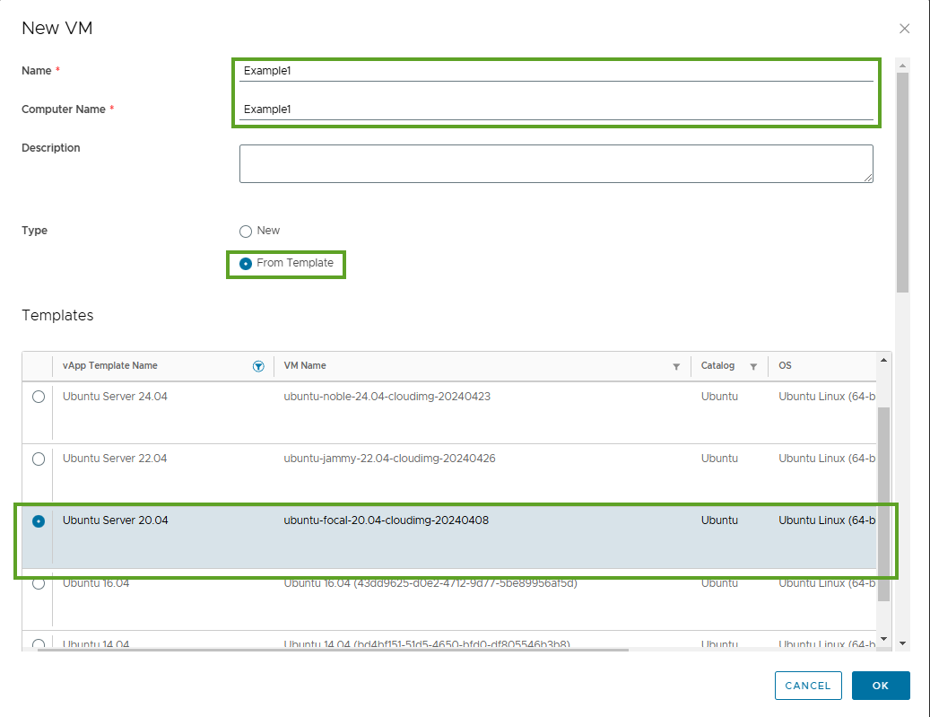Cancel the new VM creation
Image resolution: width=930 pixels, height=717 pixels.
coord(808,686)
